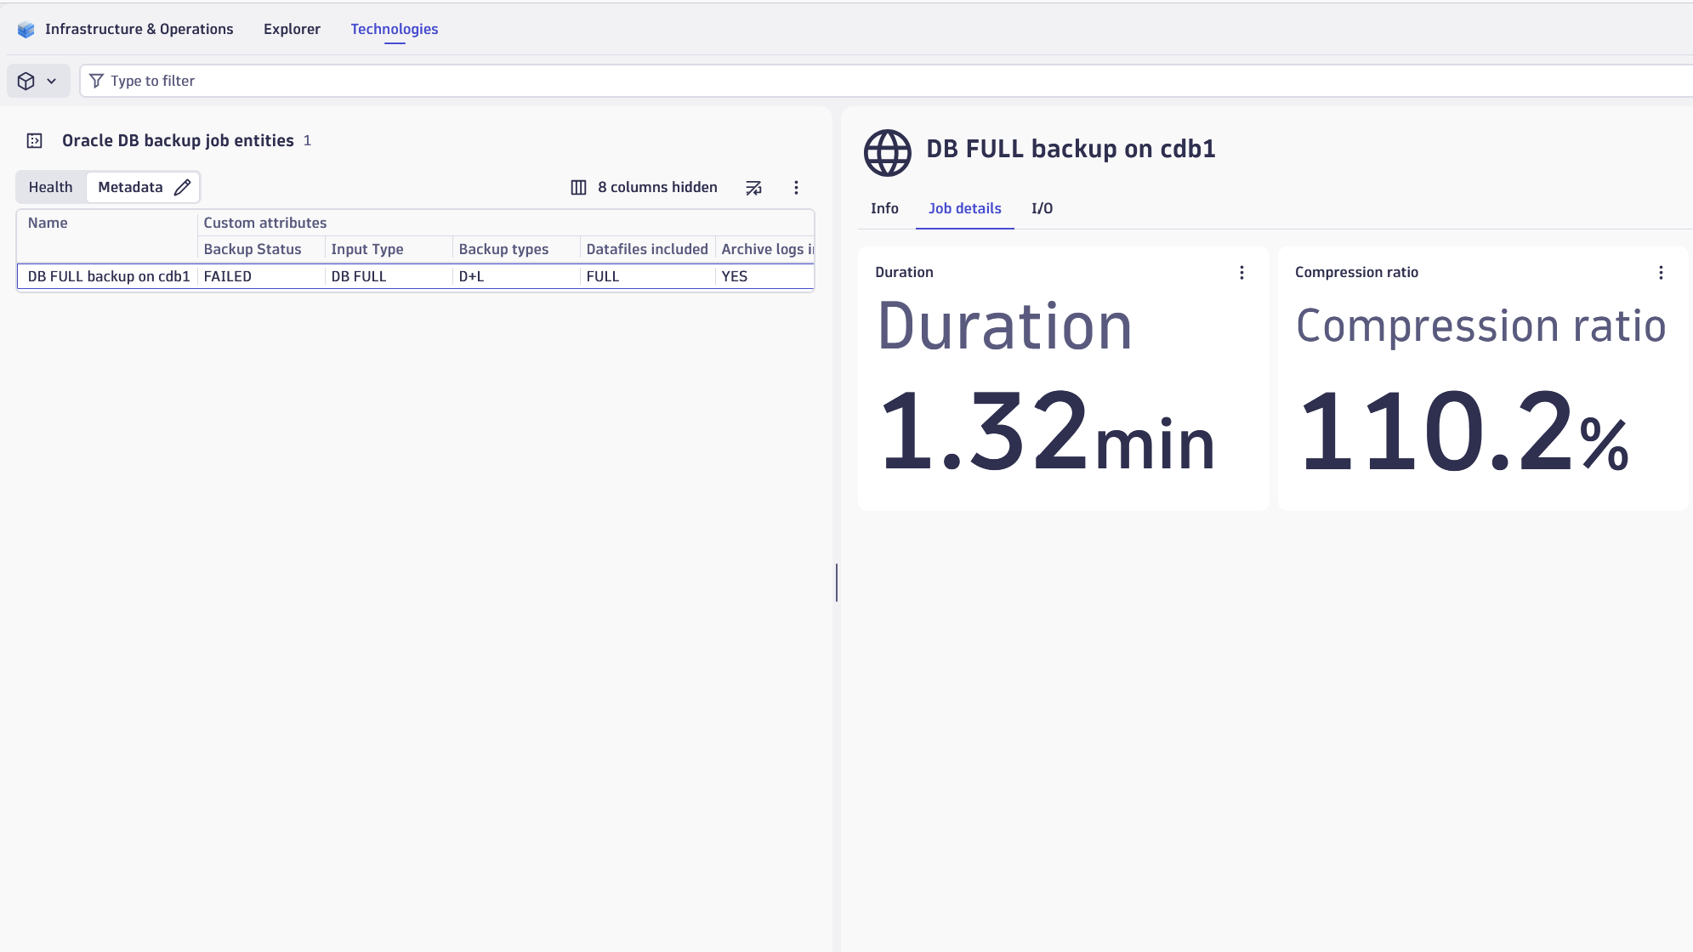Select the DB FULL backup on cdb1 row
Image resolution: width=1693 pixels, height=952 pixels.
[x=109, y=276]
